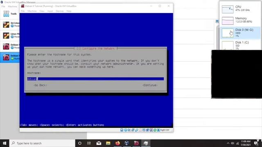Select the running Debian VM entry
Image resolution: width=262 pixels, height=147 pixels.
click(10, 57)
